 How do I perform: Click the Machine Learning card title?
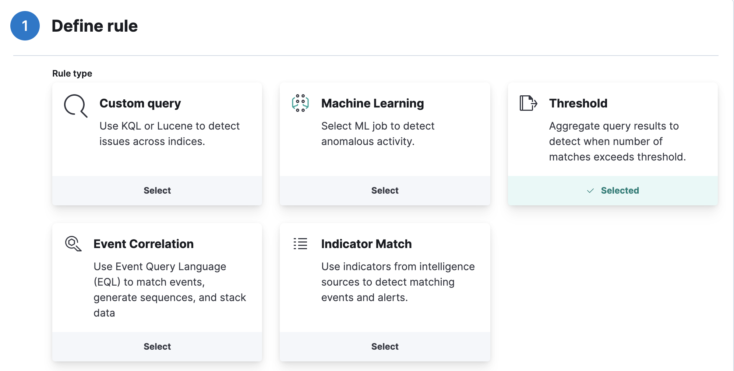click(373, 103)
